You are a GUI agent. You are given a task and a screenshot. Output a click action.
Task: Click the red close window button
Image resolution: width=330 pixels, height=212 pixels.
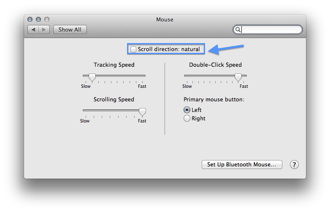[x=30, y=19]
